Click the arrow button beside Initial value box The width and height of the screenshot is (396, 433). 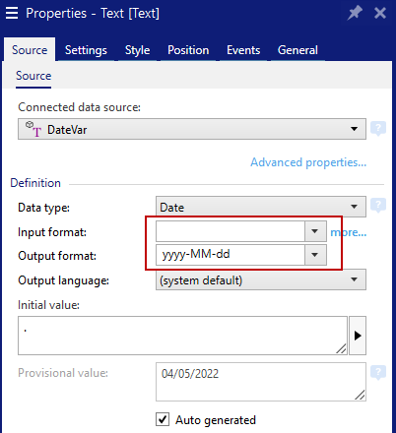(358, 336)
